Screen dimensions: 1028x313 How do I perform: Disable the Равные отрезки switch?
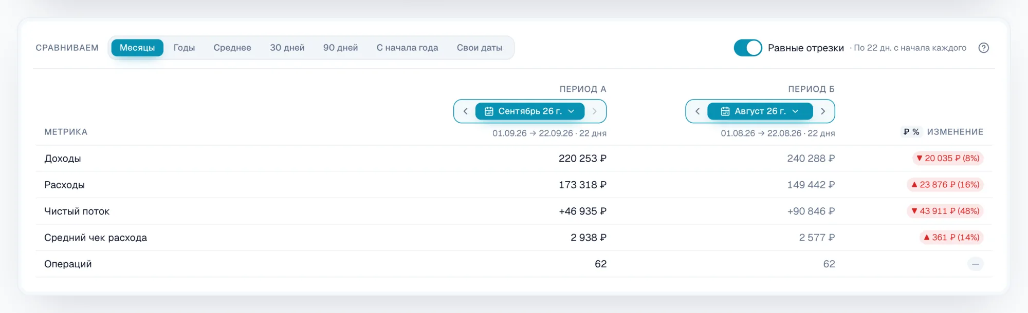[x=748, y=48]
